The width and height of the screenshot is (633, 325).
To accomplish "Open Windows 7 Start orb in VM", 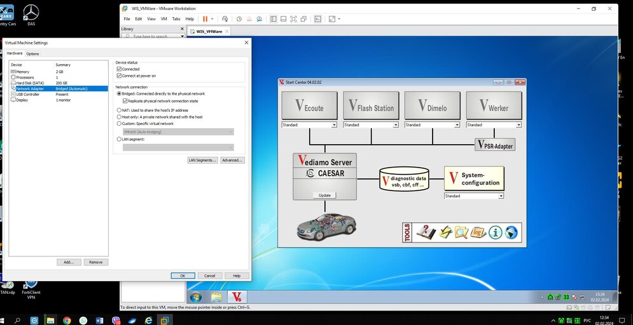I will point(196,297).
